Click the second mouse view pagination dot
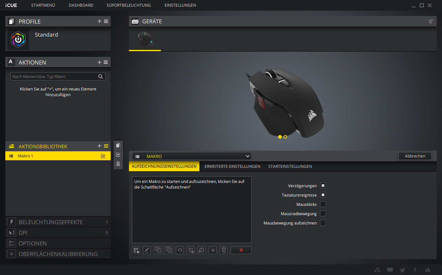 click(285, 137)
